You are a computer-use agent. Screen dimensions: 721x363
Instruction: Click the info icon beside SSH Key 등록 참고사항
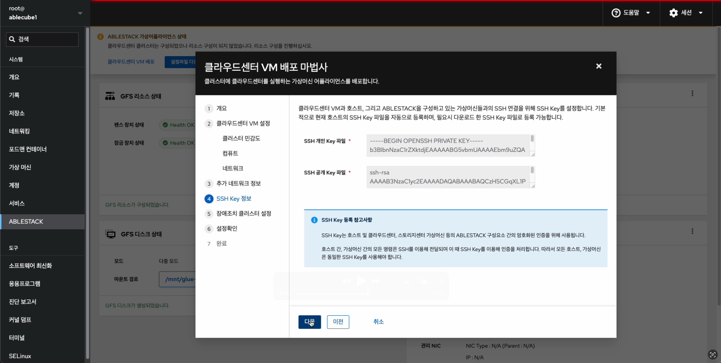pos(314,220)
